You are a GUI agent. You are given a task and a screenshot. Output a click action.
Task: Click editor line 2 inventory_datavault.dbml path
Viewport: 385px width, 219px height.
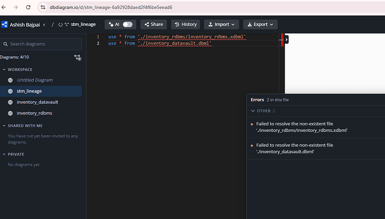click(x=175, y=43)
